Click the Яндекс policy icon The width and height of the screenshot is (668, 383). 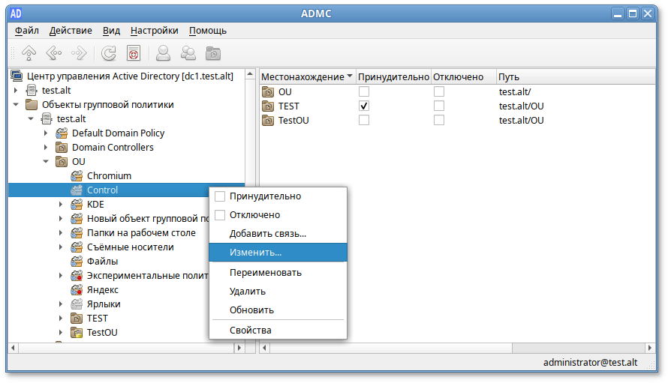77,290
